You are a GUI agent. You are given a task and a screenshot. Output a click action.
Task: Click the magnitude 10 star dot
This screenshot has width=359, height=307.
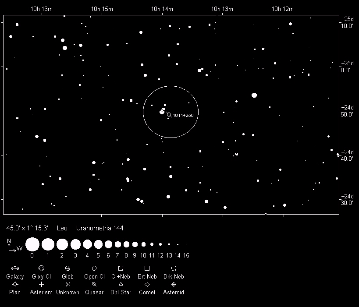tap(143, 244)
